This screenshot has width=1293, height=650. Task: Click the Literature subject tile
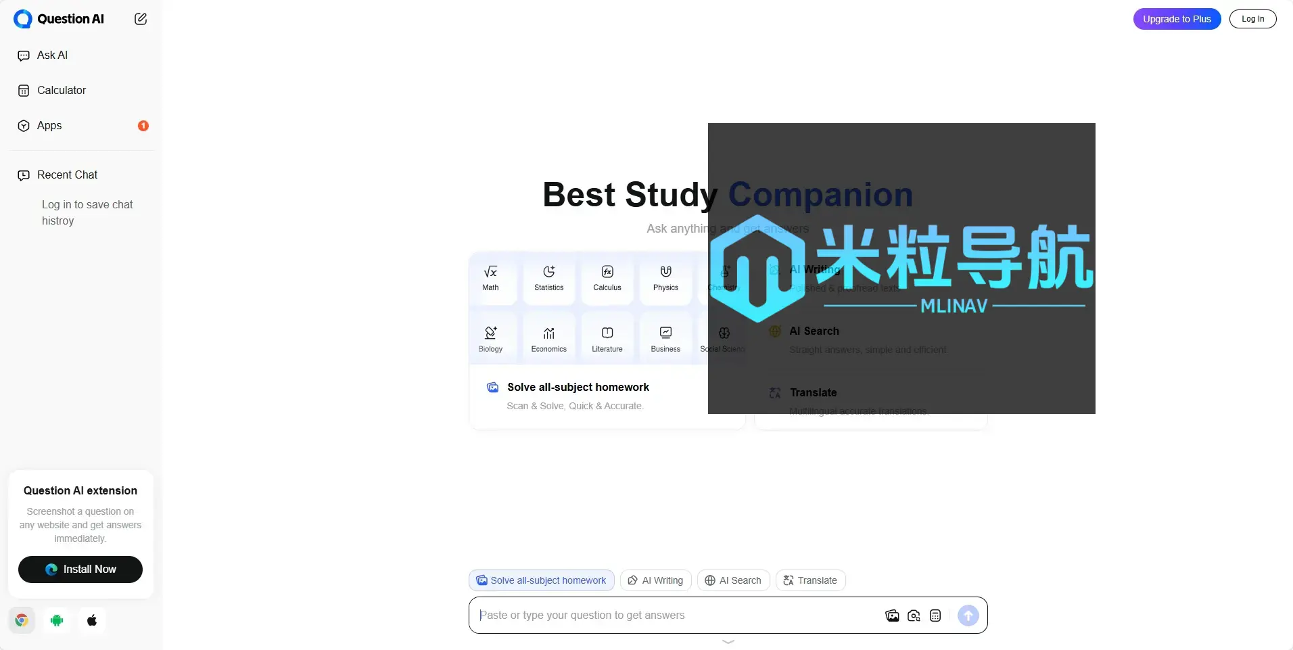pyautogui.click(x=607, y=340)
